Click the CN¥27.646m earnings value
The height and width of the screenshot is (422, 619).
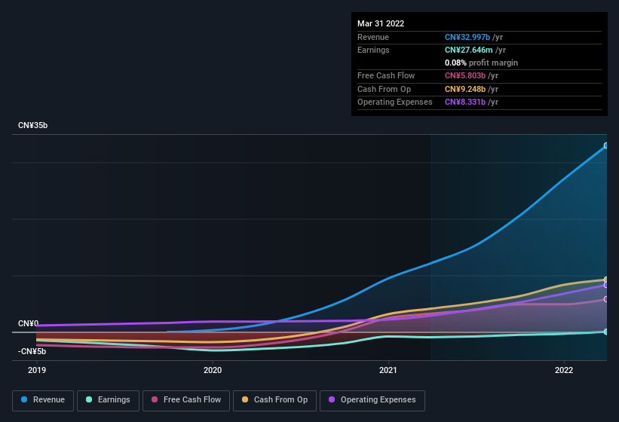[469, 50]
